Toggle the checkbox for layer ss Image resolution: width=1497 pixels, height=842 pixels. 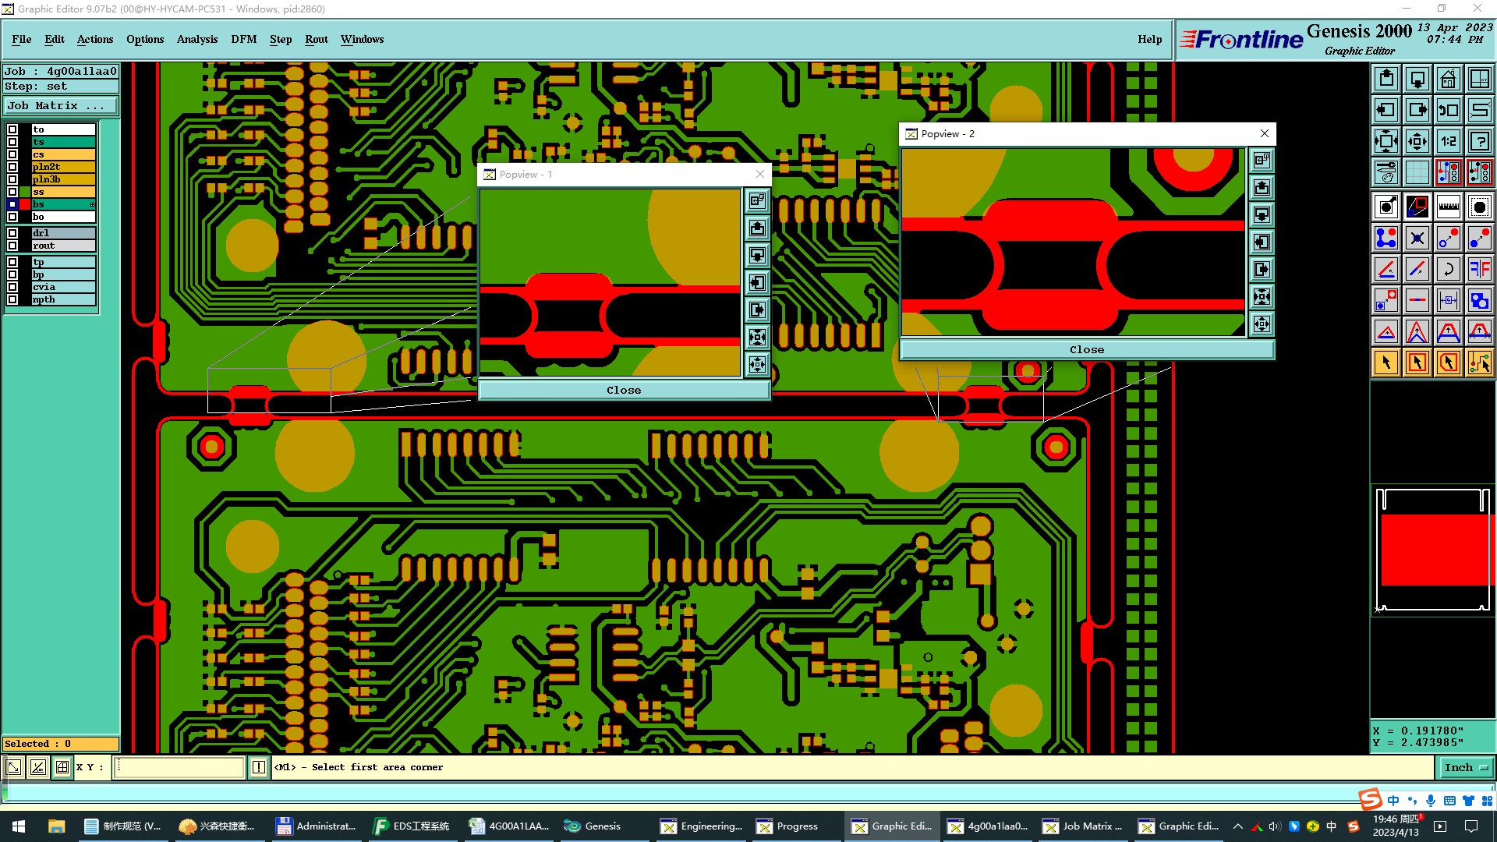12,192
